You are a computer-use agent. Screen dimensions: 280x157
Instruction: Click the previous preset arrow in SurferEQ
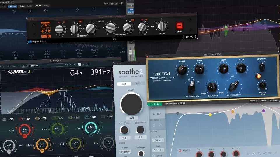click(71, 65)
